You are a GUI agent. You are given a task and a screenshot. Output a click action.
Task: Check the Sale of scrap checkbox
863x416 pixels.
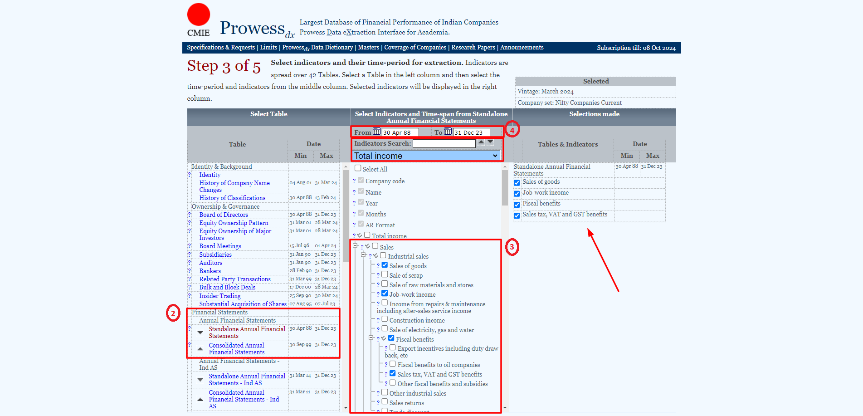pos(385,274)
